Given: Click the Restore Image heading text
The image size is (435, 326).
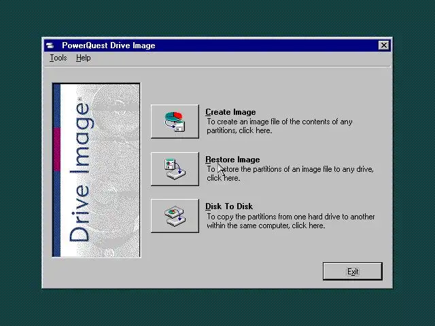Looking at the screenshot, I should (232, 160).
